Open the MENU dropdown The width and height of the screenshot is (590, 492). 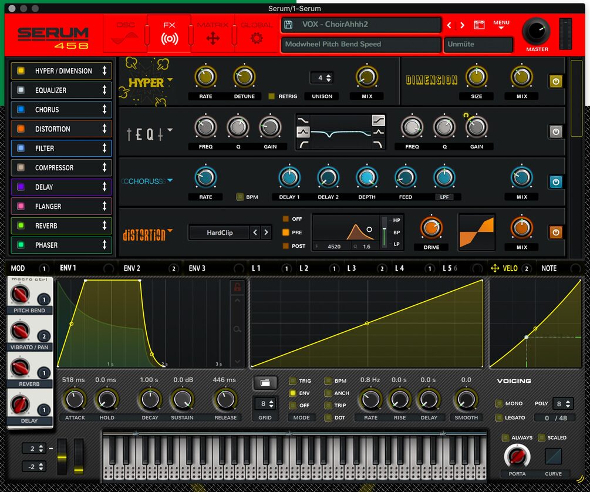[x=501, y=25]
